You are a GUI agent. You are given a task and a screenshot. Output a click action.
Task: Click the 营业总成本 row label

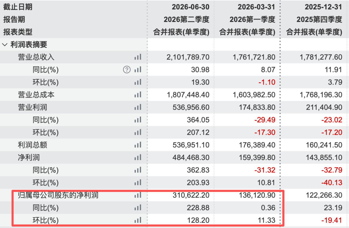36,95
